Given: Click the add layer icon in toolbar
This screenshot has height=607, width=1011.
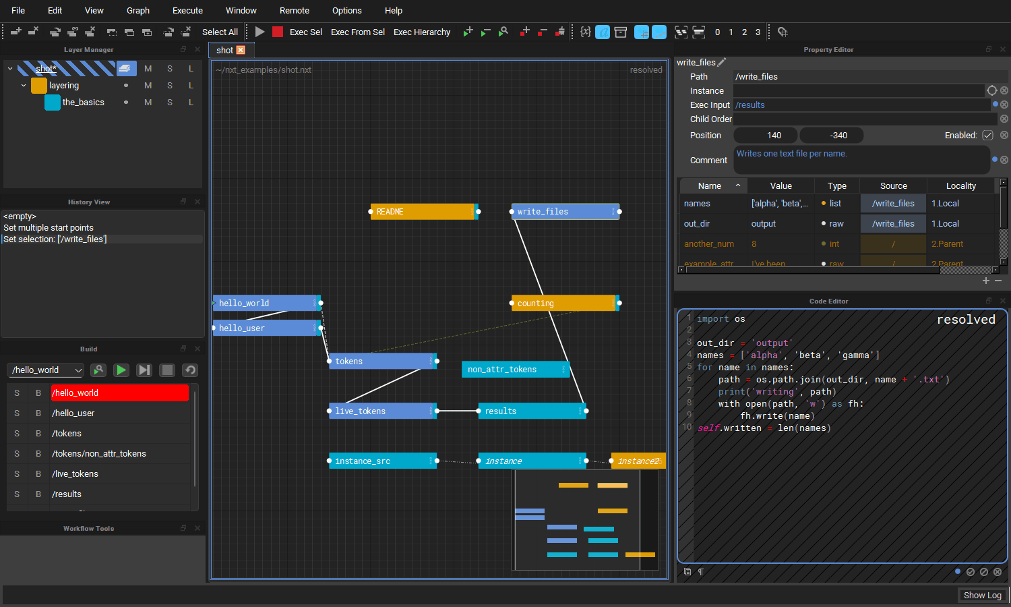Looking at the screenshot, I should pyautogui.click(x=16, y=32).
